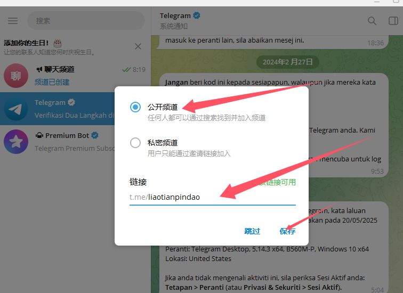403x293 pixels.
Task: Dismiss the birthday banner with X
Action: (138, 46)
